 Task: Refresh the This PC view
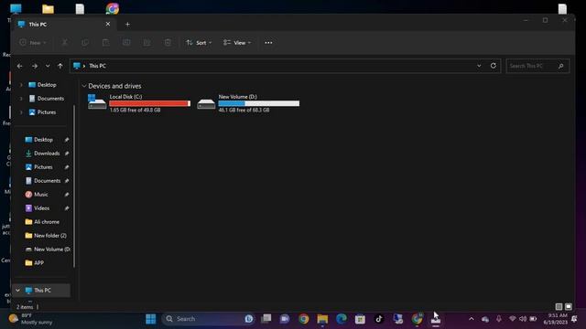coord(494,66)
